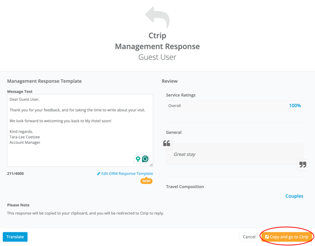
Task: Open the Grammarly G icon
Action: coord(145,159)
